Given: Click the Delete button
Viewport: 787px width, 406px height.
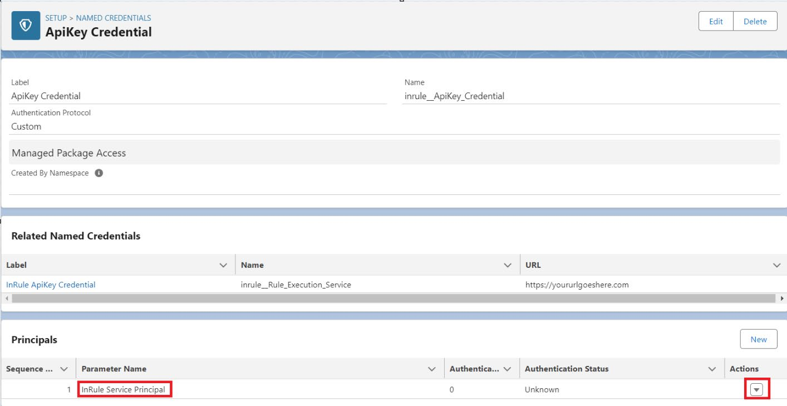Looking at the screenshot, I should coord(755,21).
